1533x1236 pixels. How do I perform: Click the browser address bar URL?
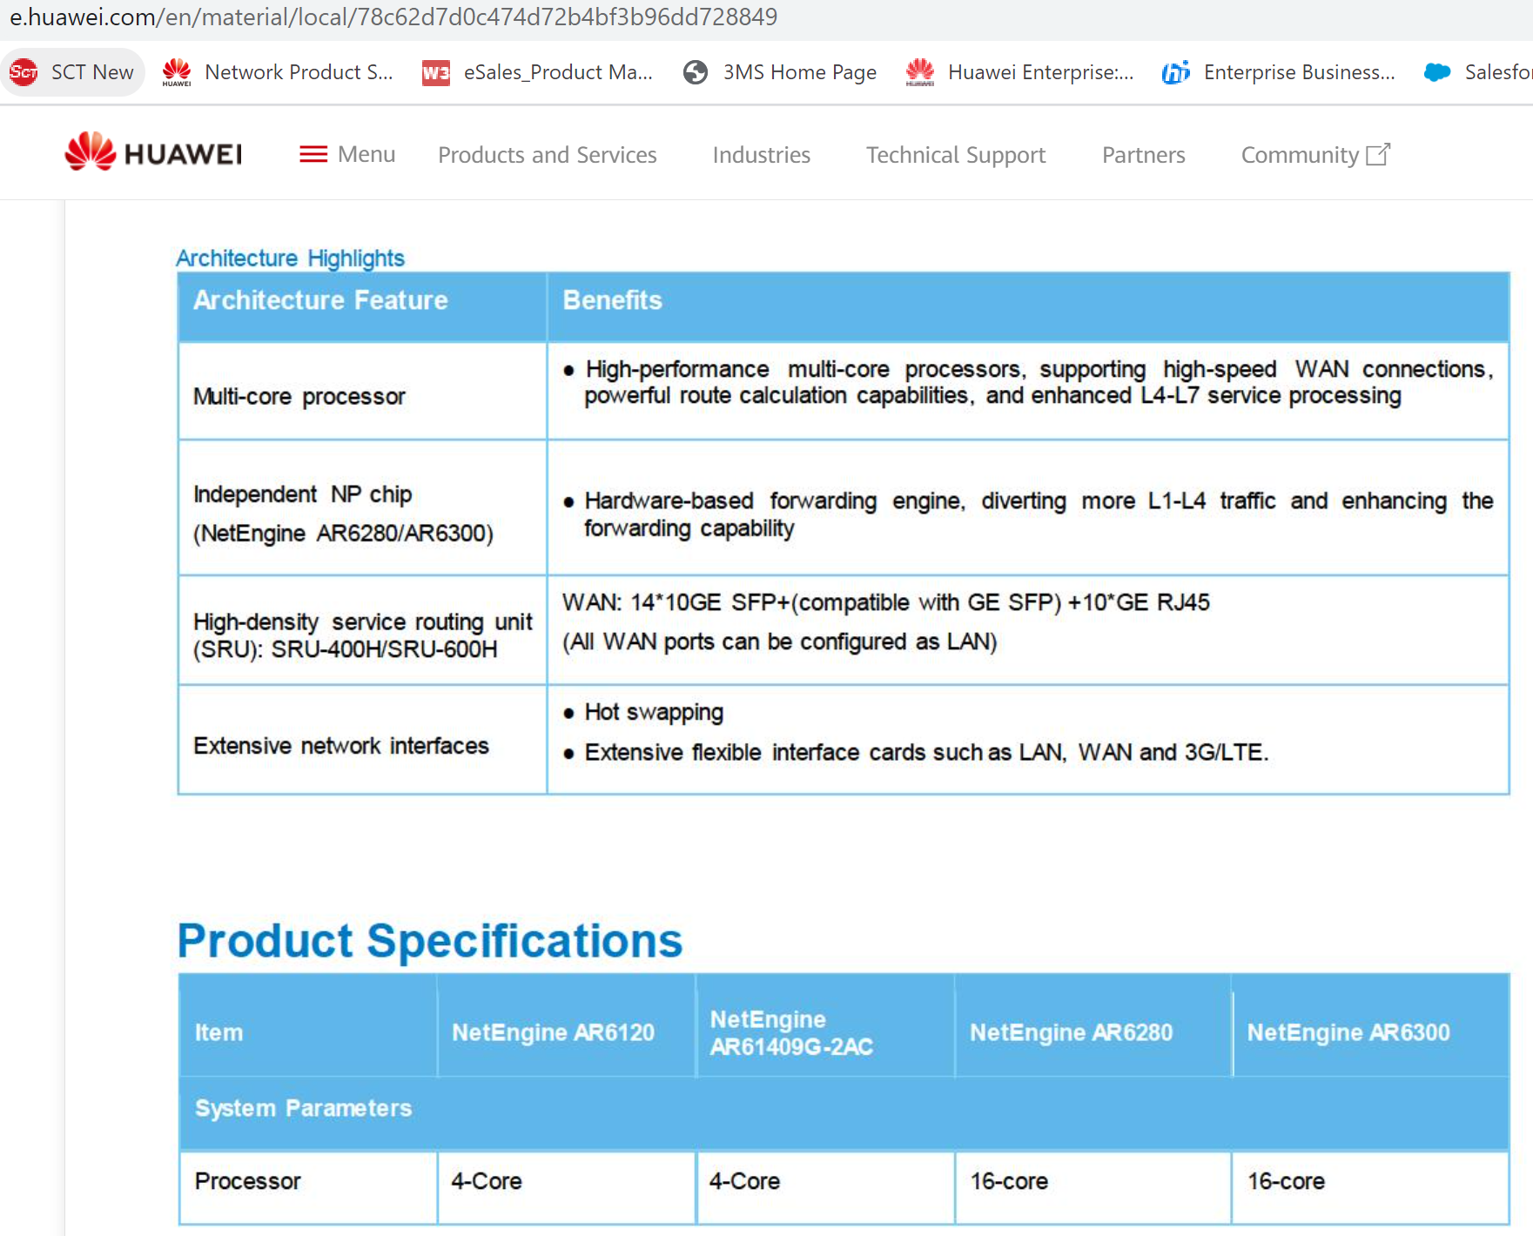point(393,17)
